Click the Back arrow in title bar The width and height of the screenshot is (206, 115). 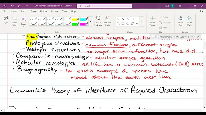pos(5,6)
